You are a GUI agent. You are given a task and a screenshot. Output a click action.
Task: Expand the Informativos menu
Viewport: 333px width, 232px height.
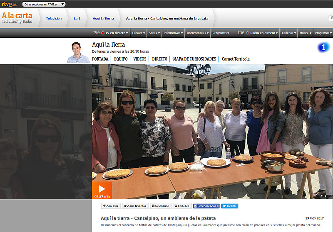point(173,33)
